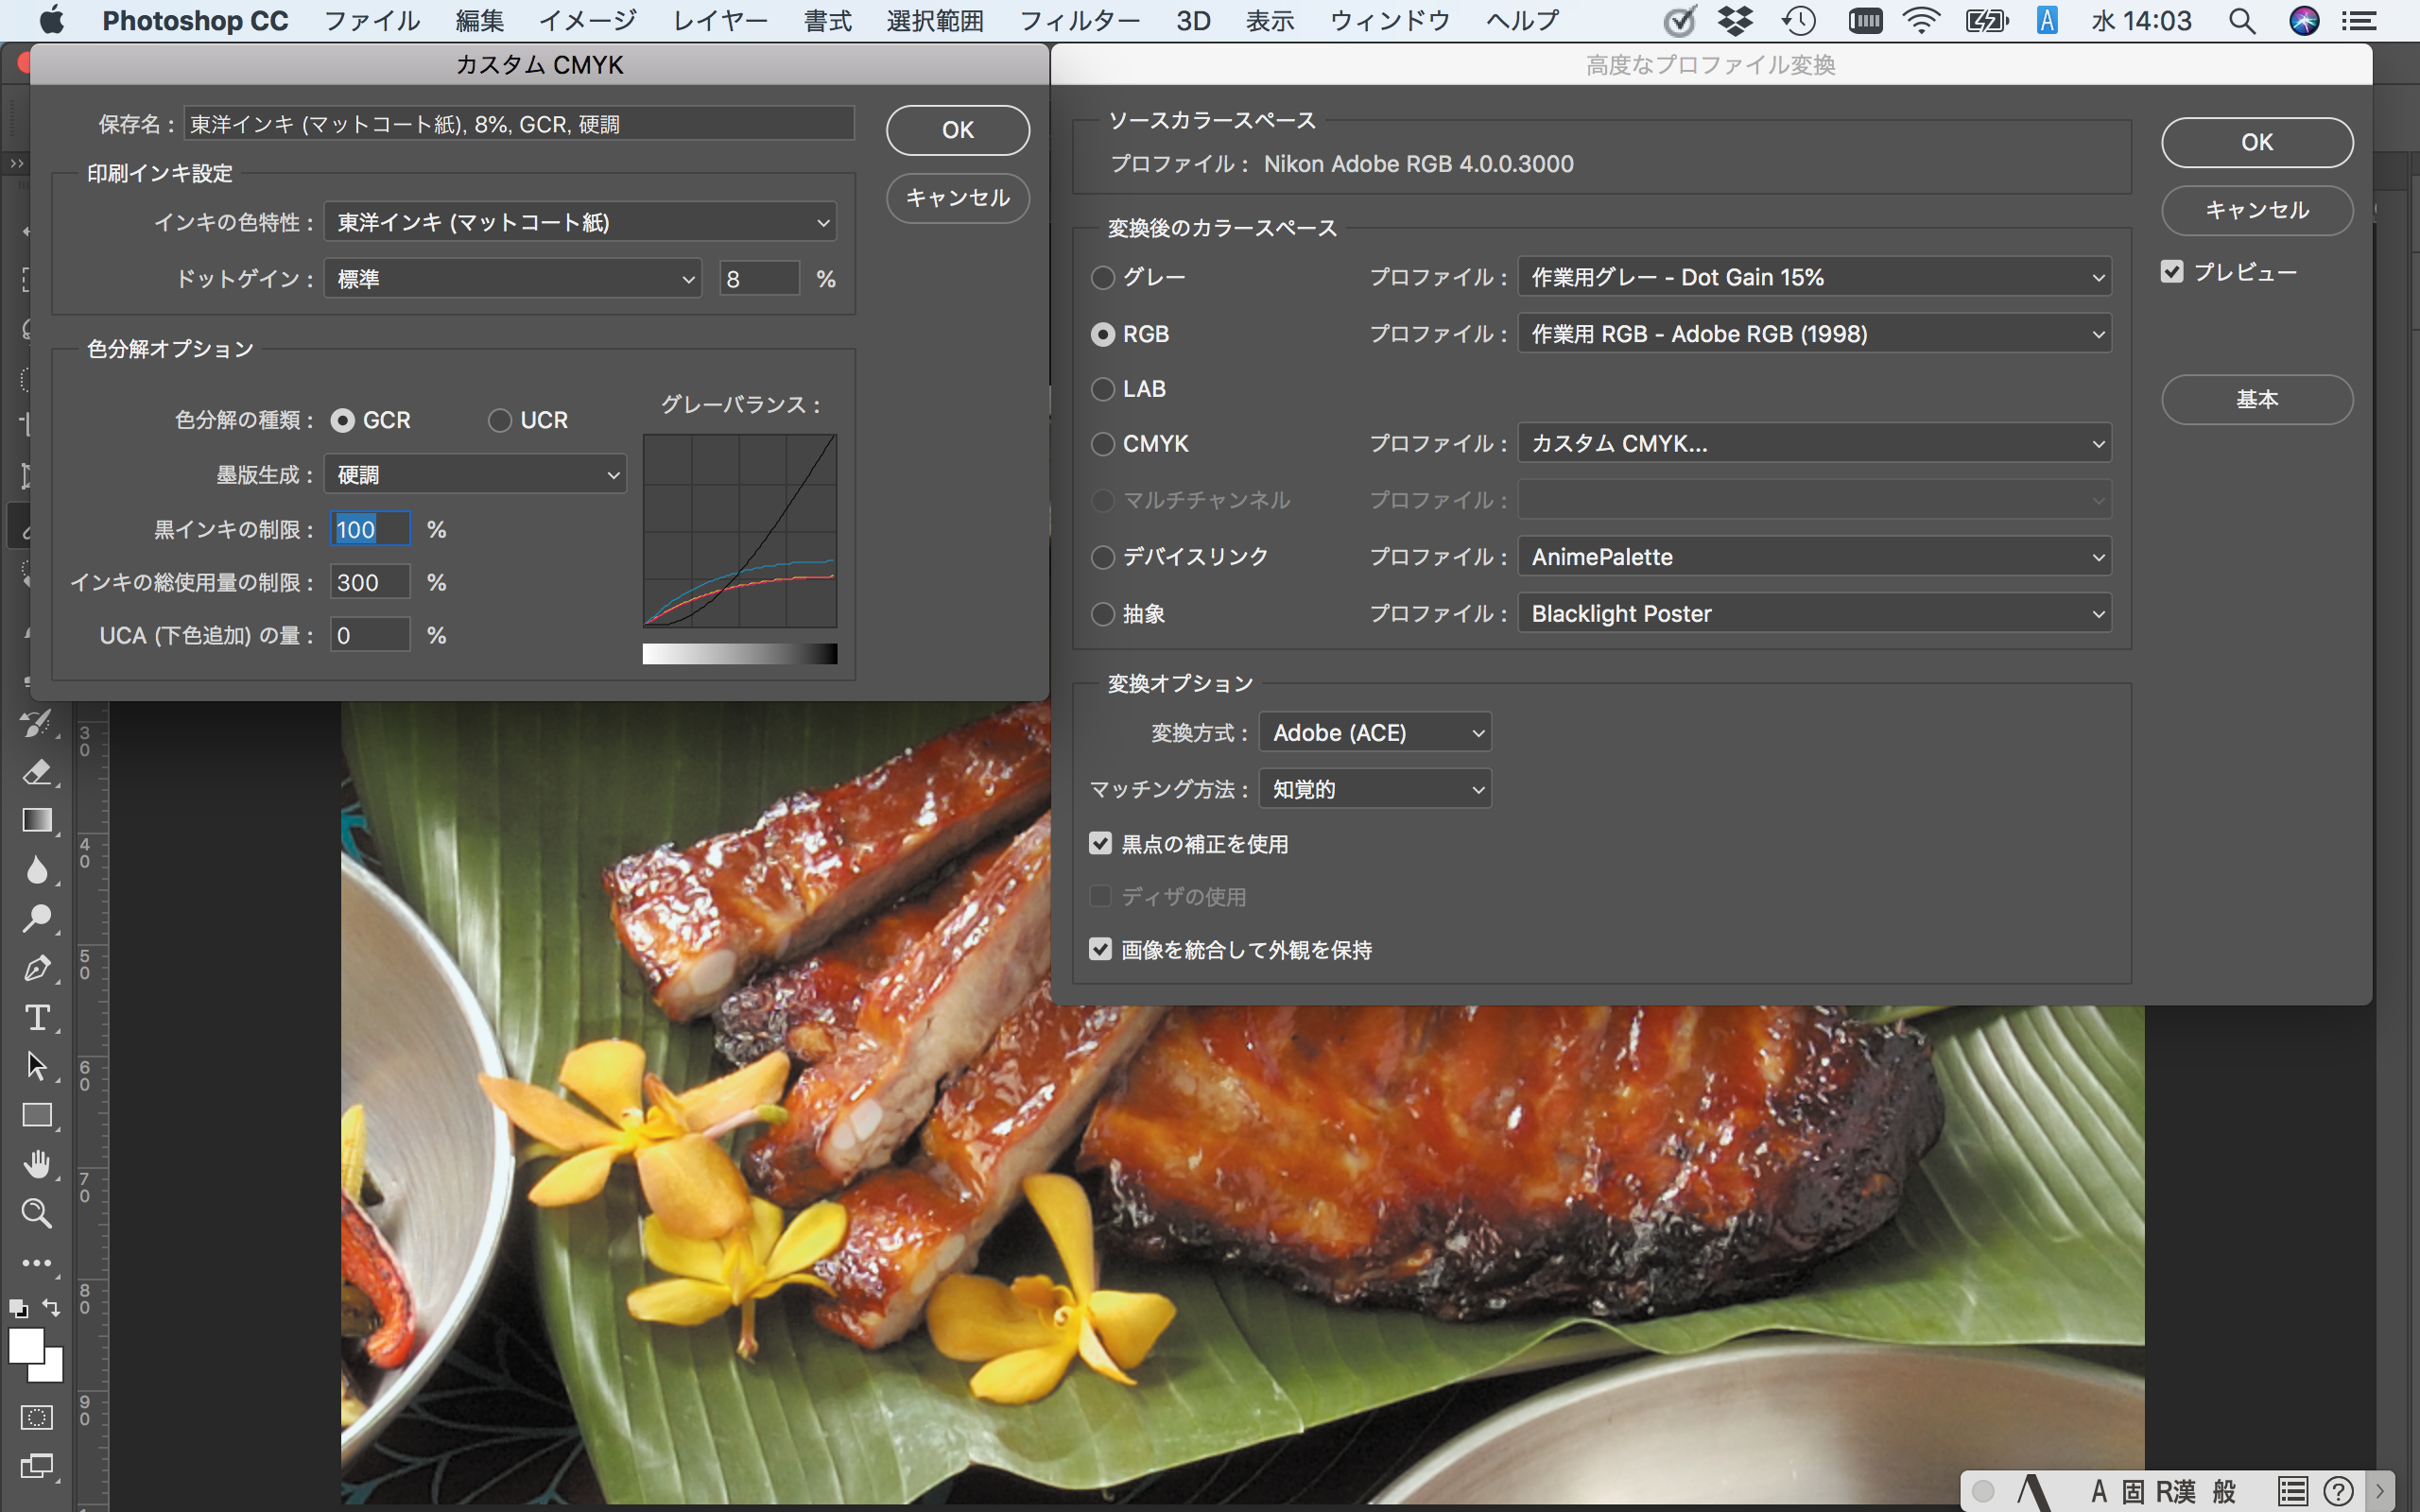Swap foreground and background colors icon

(x=52, y=1307)
